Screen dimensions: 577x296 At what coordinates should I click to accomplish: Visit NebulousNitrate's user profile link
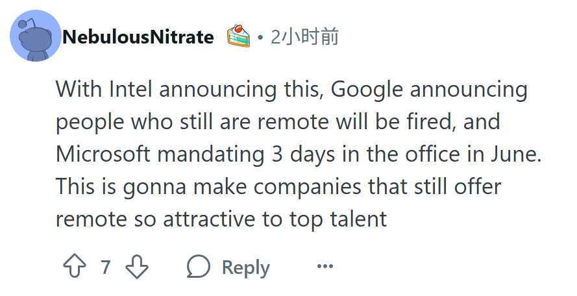coord(138,37)
